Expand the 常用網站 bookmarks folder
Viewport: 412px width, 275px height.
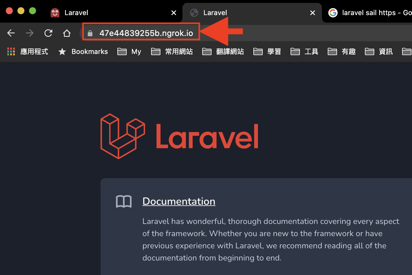click(172, 52)
